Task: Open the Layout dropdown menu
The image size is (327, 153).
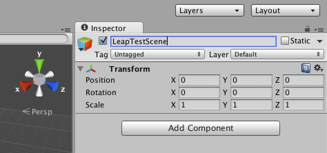Action: 286,10
